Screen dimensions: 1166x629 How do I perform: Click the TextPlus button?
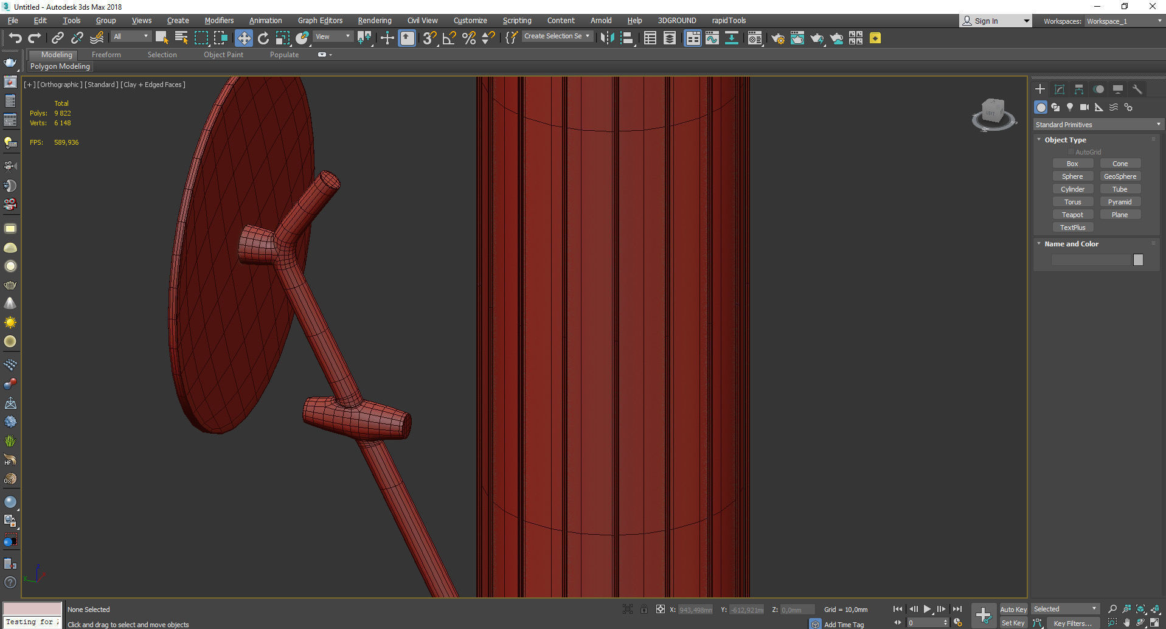(1072, 228)
